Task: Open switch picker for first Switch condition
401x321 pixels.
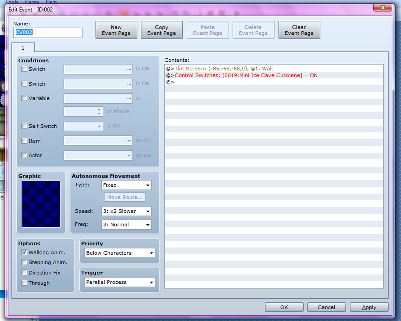Action: [129, 69]
